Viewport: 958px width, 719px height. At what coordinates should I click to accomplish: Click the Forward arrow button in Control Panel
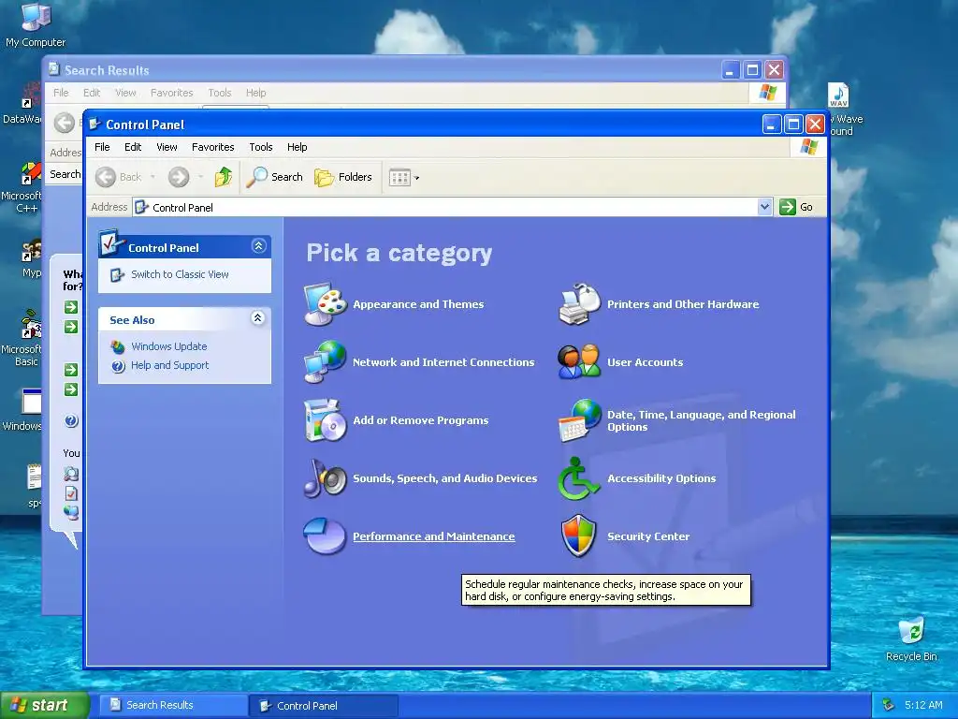179,177
